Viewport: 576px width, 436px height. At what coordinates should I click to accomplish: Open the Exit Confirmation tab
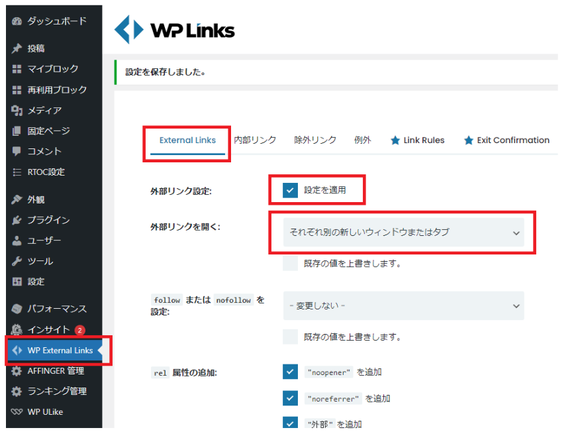(506, 140)
